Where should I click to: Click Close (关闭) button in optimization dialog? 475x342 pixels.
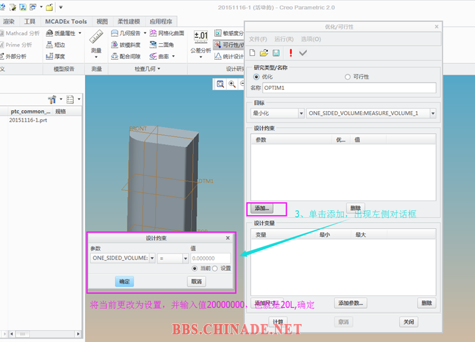(x=409, y=321)
